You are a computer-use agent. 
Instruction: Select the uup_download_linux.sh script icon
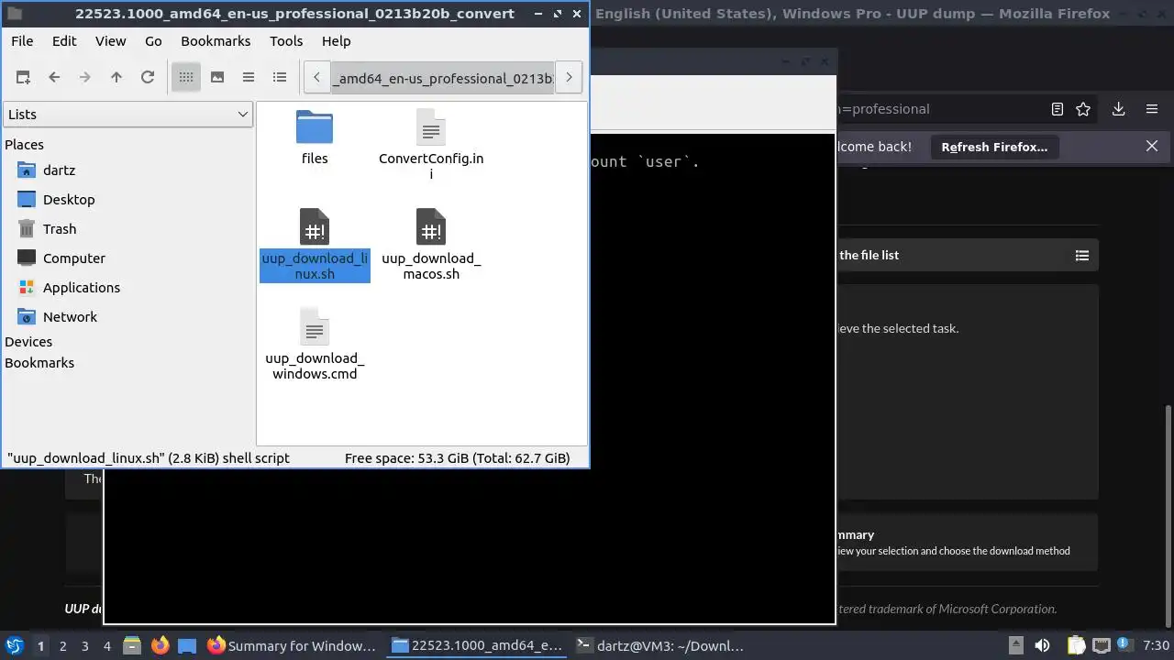pos(315,227)
